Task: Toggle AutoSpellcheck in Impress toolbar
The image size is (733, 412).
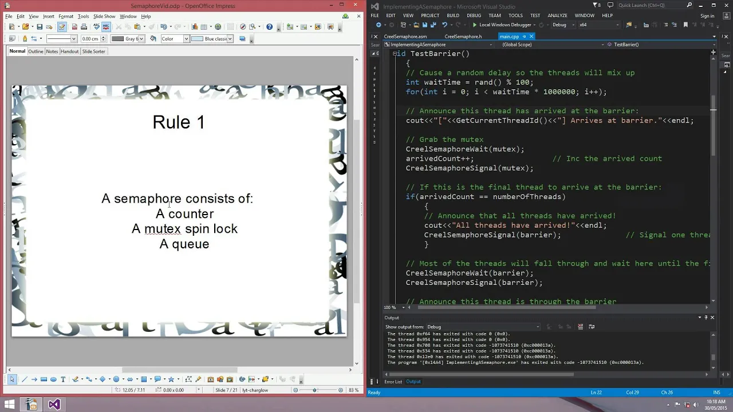Action: [x=106, y=26]
